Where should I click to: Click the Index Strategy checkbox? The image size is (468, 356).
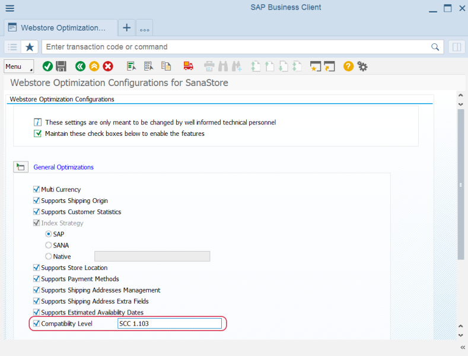click(36, 223)
